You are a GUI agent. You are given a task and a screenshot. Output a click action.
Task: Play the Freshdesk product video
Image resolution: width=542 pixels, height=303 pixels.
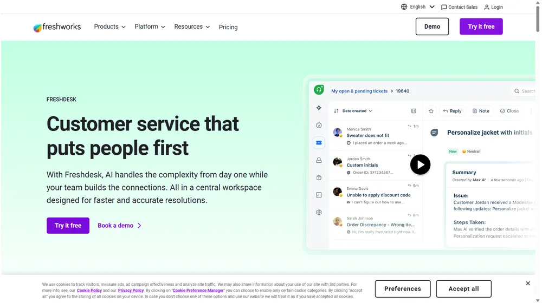pyautogui.click(x=420, y=164)
